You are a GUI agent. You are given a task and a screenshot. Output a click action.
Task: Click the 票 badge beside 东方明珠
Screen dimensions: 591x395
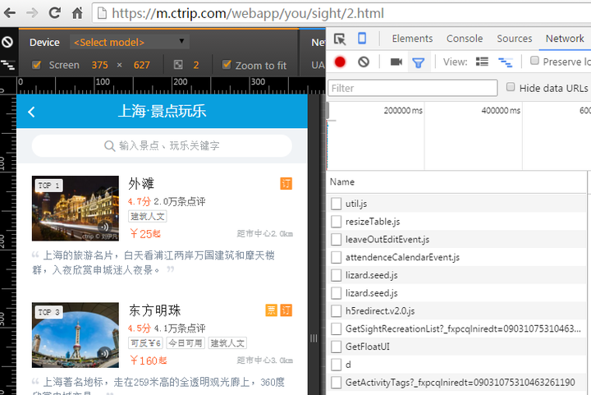point(272,310)
